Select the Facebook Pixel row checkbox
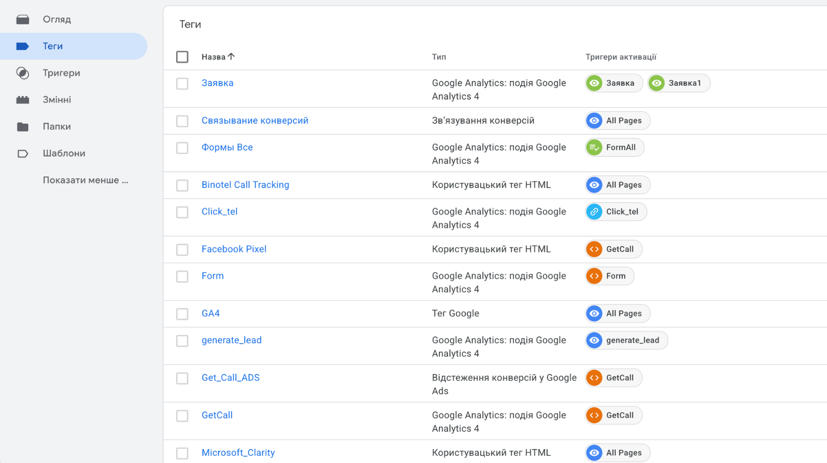This screenshot has height=463, width=827. (x=182, y=250)
